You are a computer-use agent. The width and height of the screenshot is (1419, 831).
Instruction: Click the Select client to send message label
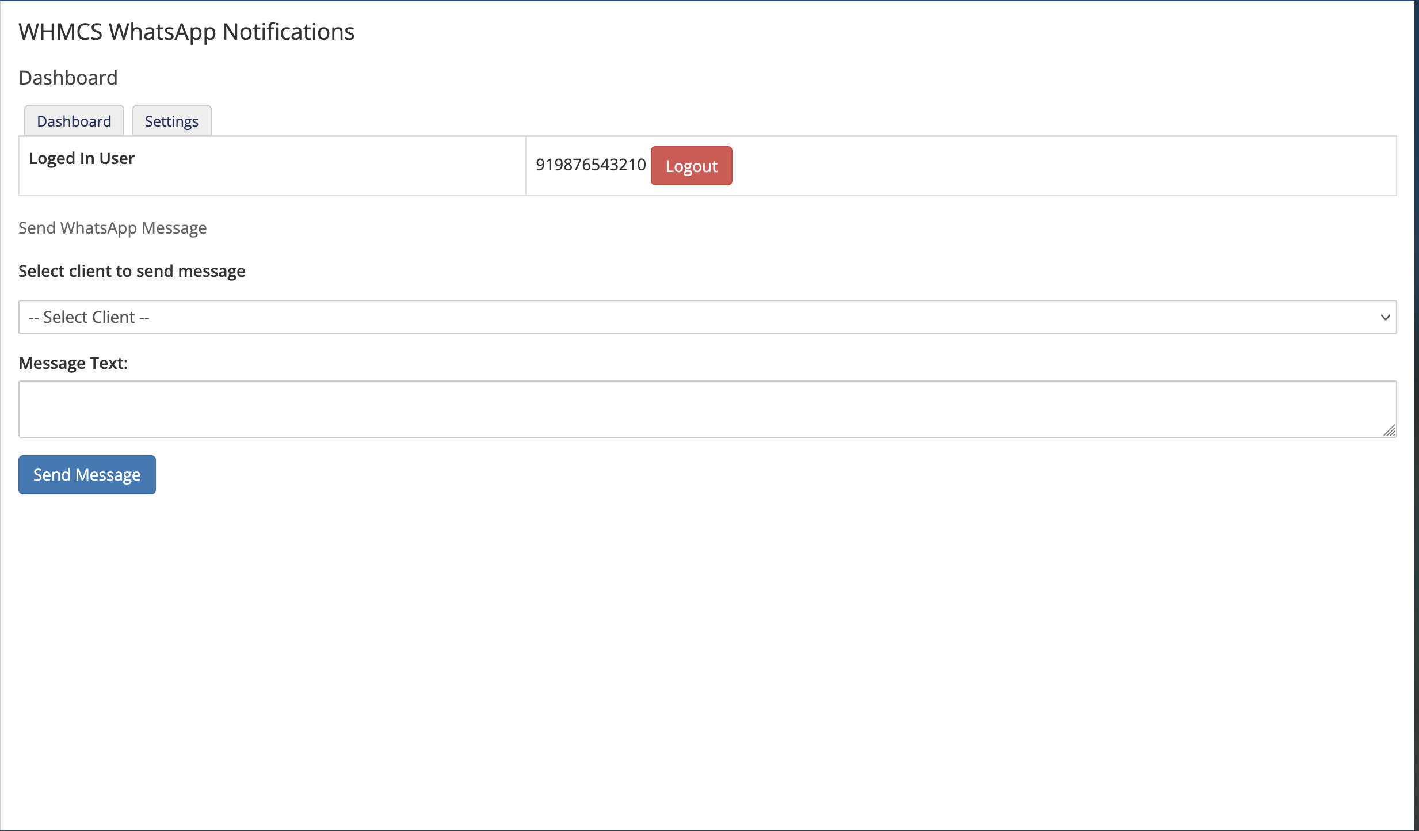pyautogui.click(x=132, y=271)
